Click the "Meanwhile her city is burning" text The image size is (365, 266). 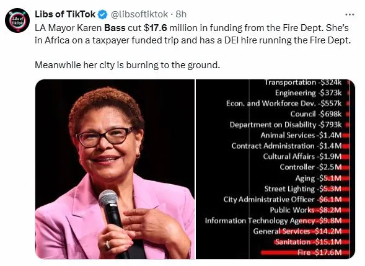coord(127,65)
